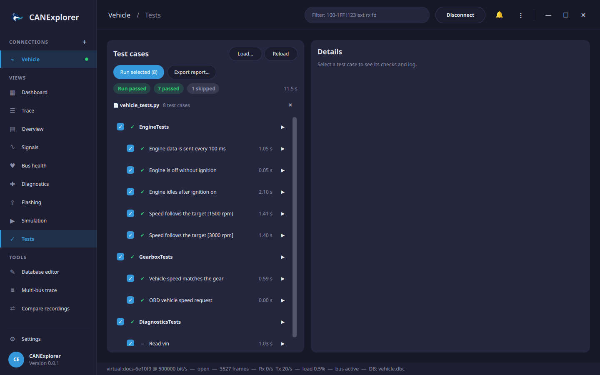The height and width of the screenshot is (375, 600).
Task: Run Speed follows the target [3000 rpm] test
Action: coord(282,235)
